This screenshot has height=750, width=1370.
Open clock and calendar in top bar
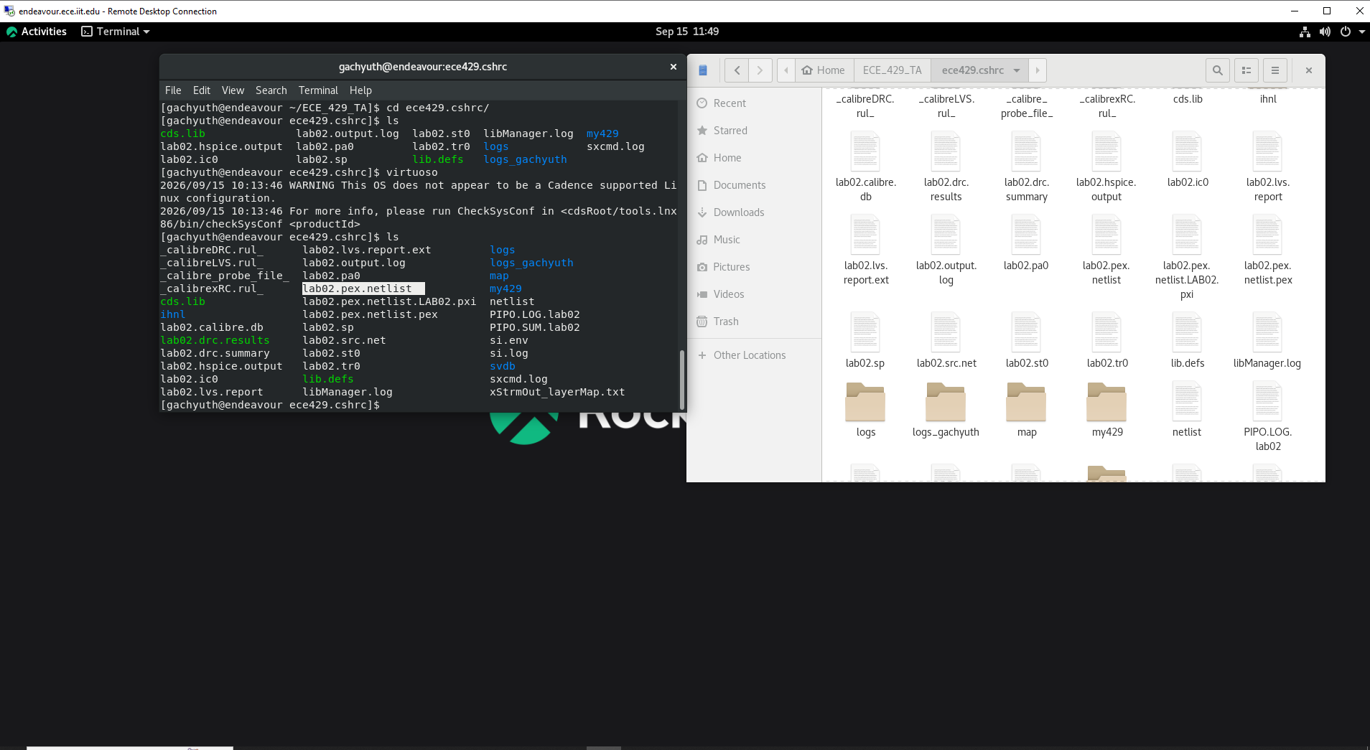coord(686,32)
